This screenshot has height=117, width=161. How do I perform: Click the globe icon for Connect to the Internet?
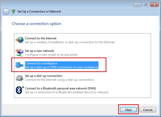19,40
